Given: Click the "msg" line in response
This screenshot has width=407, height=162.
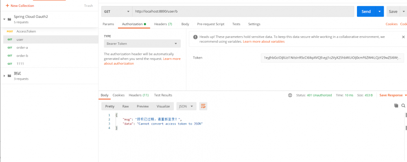Looking at the screenshot, I should pyautogui.click(x=152, y=119).
